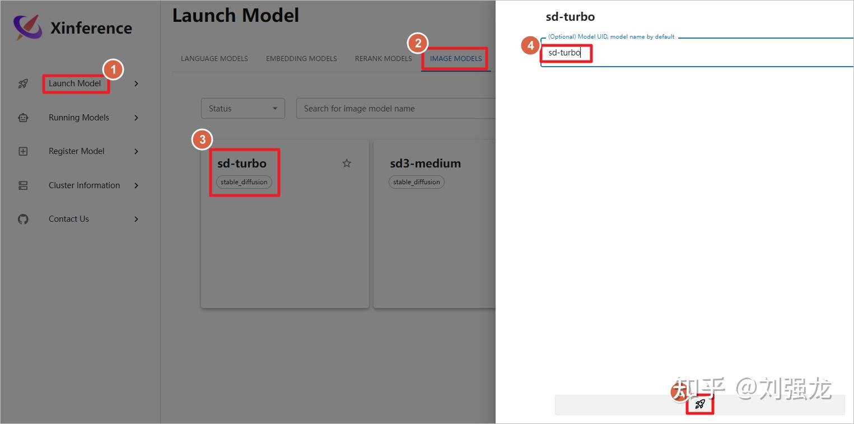Viewport: 854px width, 424px height.
Task: Click the plus-box Register Model icon
Action: click(x=23, y=151)
